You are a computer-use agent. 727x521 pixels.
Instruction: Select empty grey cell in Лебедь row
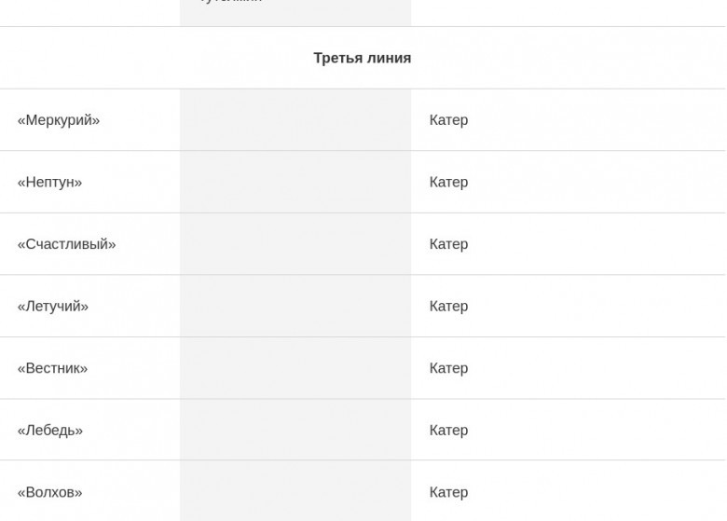click(295, 430)
